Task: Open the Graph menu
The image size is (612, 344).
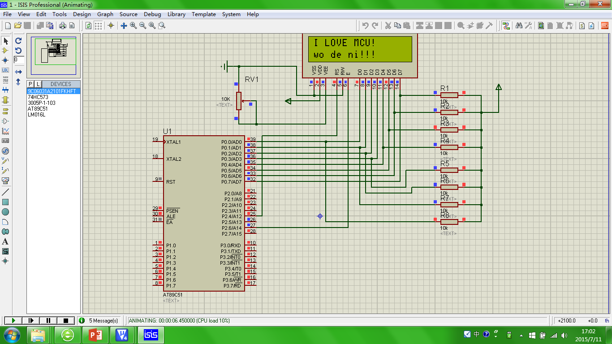Action: [x=105, y=14]
